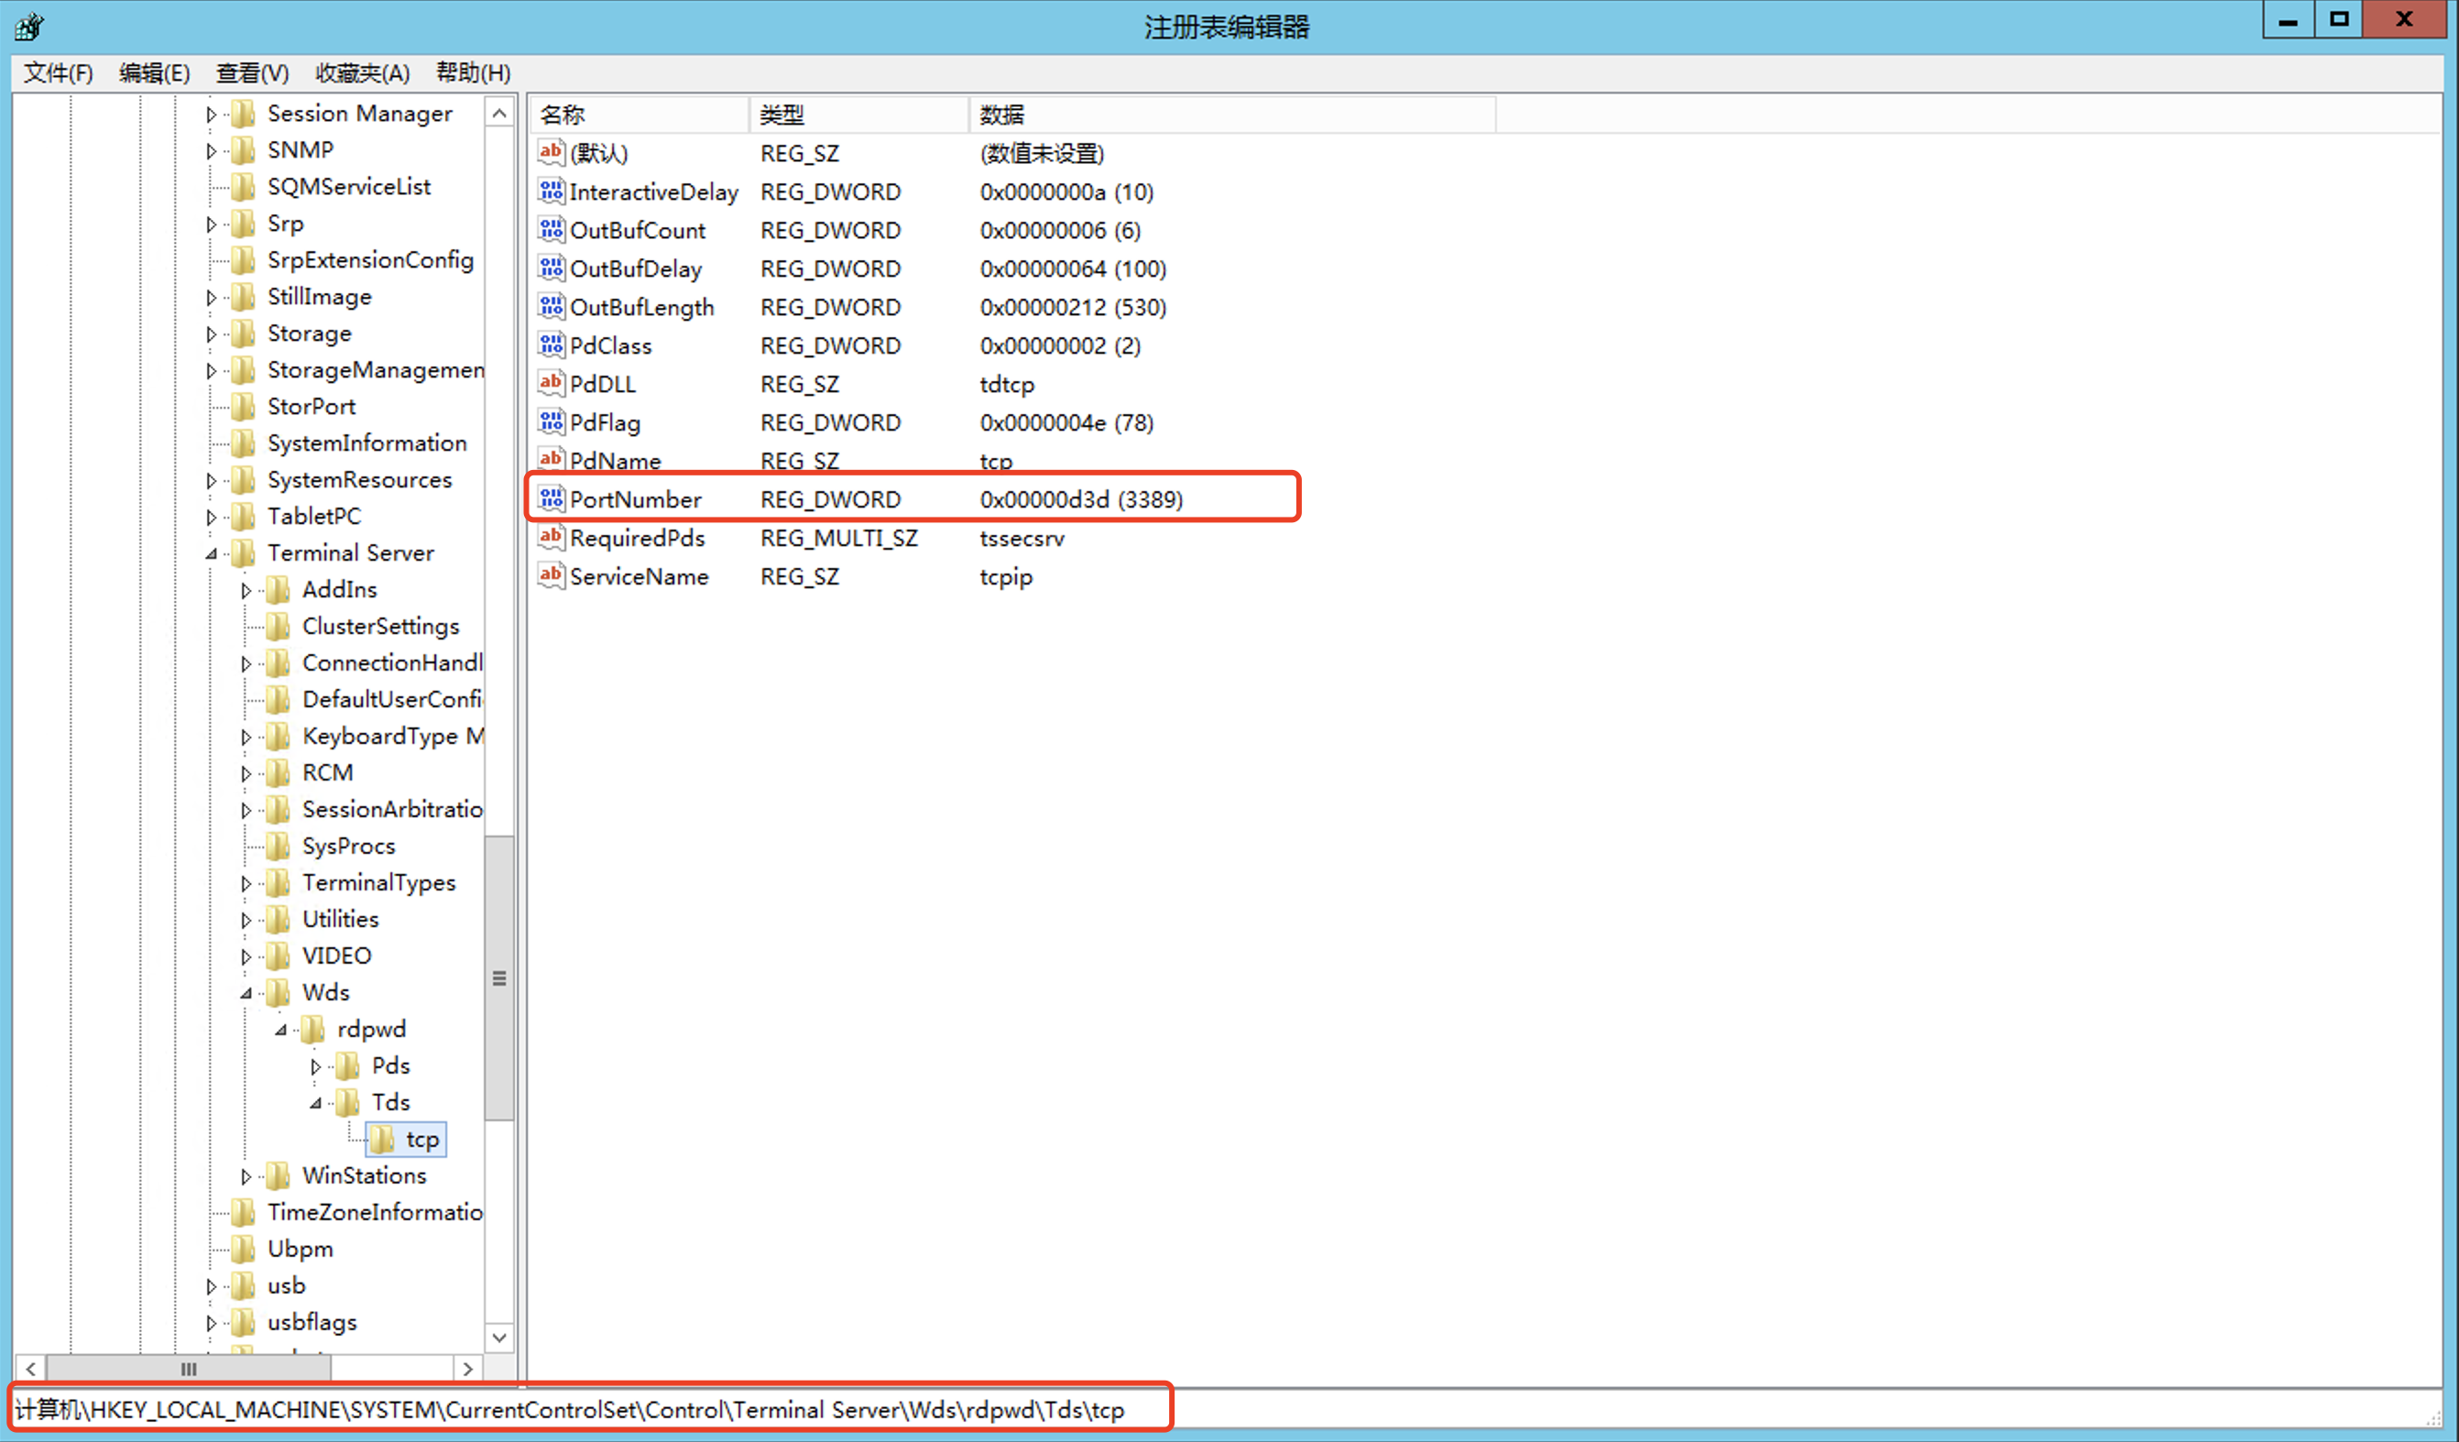Screen dimensions: 2459x1442
Task: Click the InteractiveDelay DWORD value icon
Action: (x=552, y=191)
